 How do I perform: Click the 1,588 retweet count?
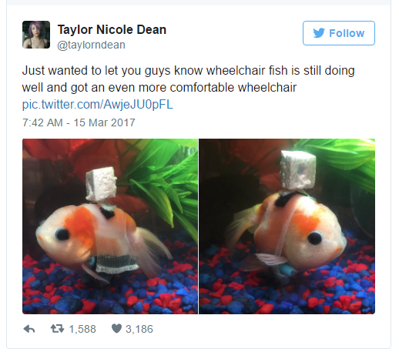click(82, 329)
